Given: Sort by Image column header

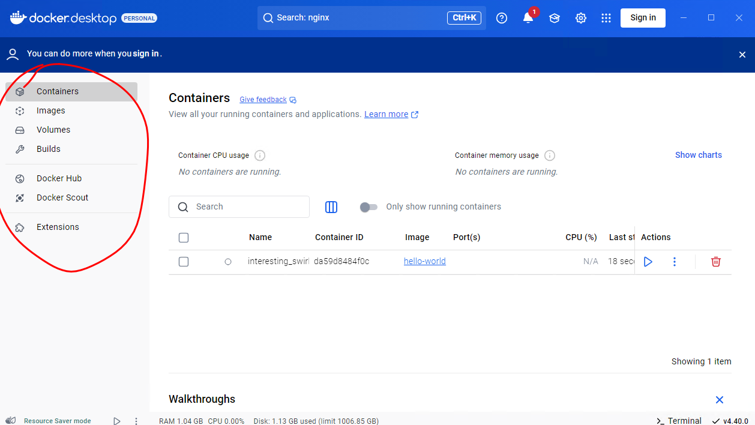Looking at the screenshot, I should 417,237.
